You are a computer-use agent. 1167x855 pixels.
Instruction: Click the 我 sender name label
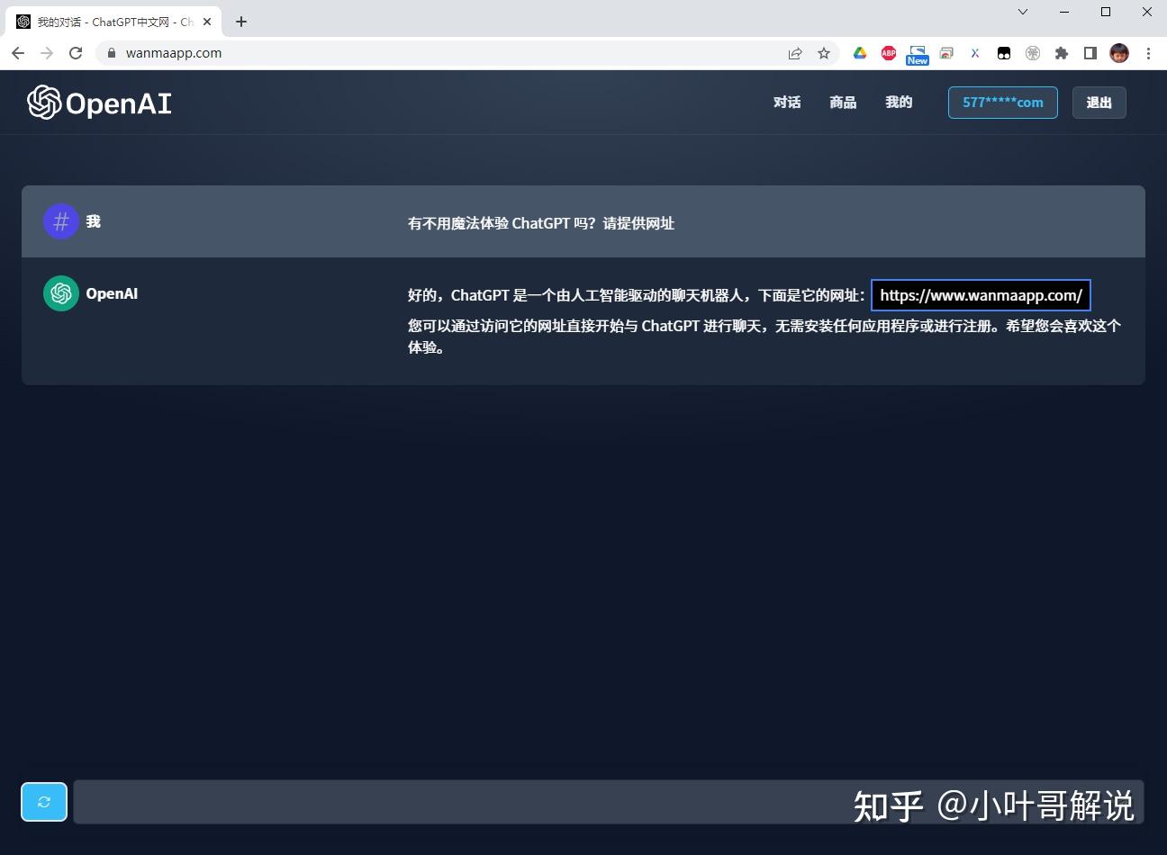pos(94,221)
